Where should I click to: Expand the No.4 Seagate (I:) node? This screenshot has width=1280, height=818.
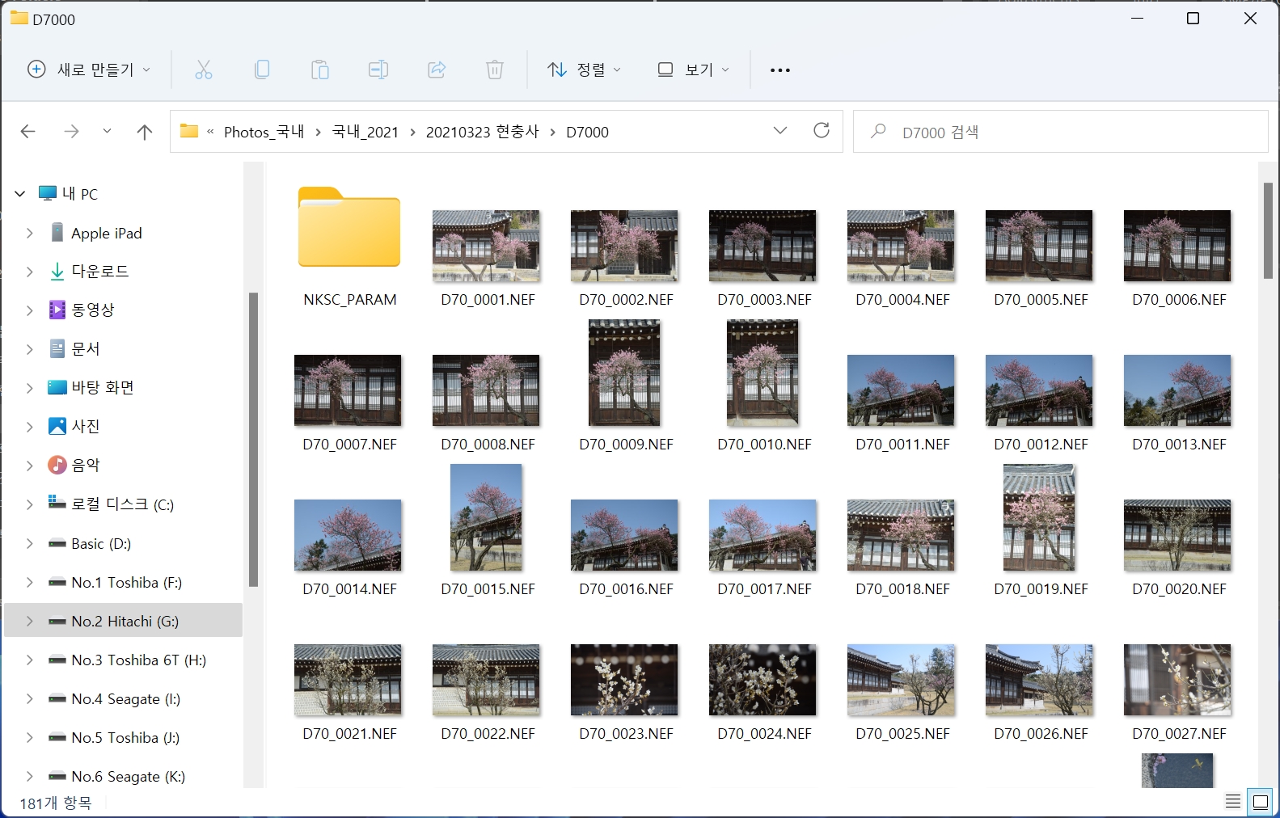30,699
